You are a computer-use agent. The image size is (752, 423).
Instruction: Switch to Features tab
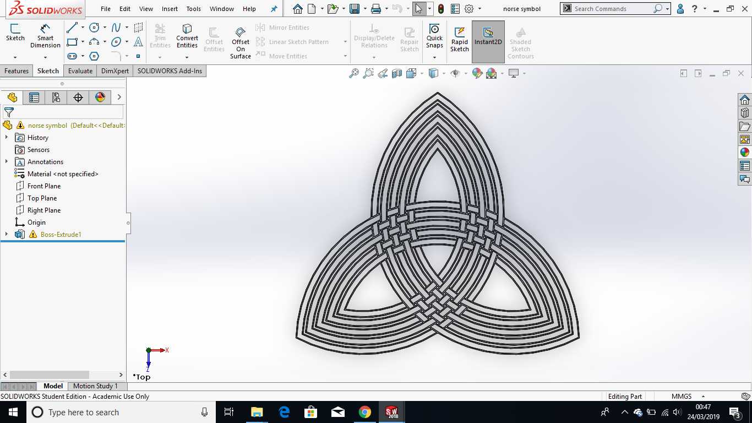[17, 71]
